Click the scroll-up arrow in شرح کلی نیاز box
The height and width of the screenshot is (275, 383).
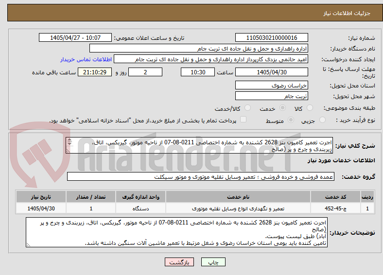[x=70, y=140]
